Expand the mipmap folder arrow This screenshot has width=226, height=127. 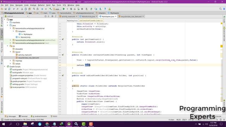point(10,61)
